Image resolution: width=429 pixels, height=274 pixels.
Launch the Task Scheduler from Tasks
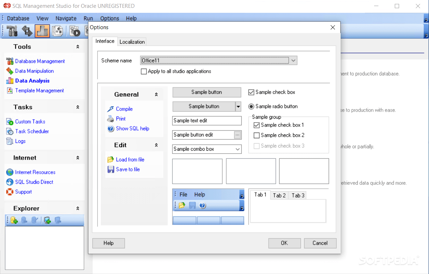pyautogui.click(x=31, y=131)
